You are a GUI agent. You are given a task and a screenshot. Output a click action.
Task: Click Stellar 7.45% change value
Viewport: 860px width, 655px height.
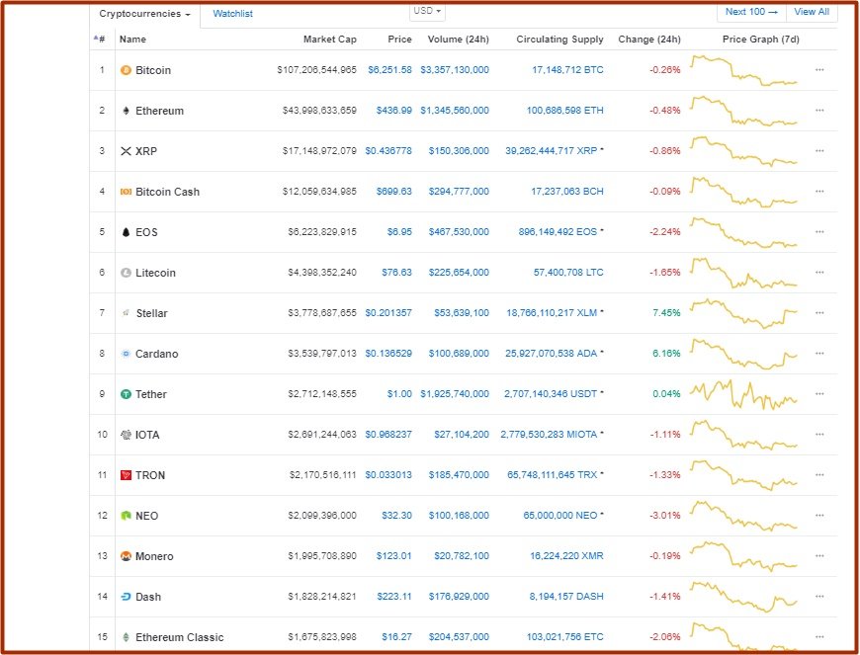tap(666, 313)
